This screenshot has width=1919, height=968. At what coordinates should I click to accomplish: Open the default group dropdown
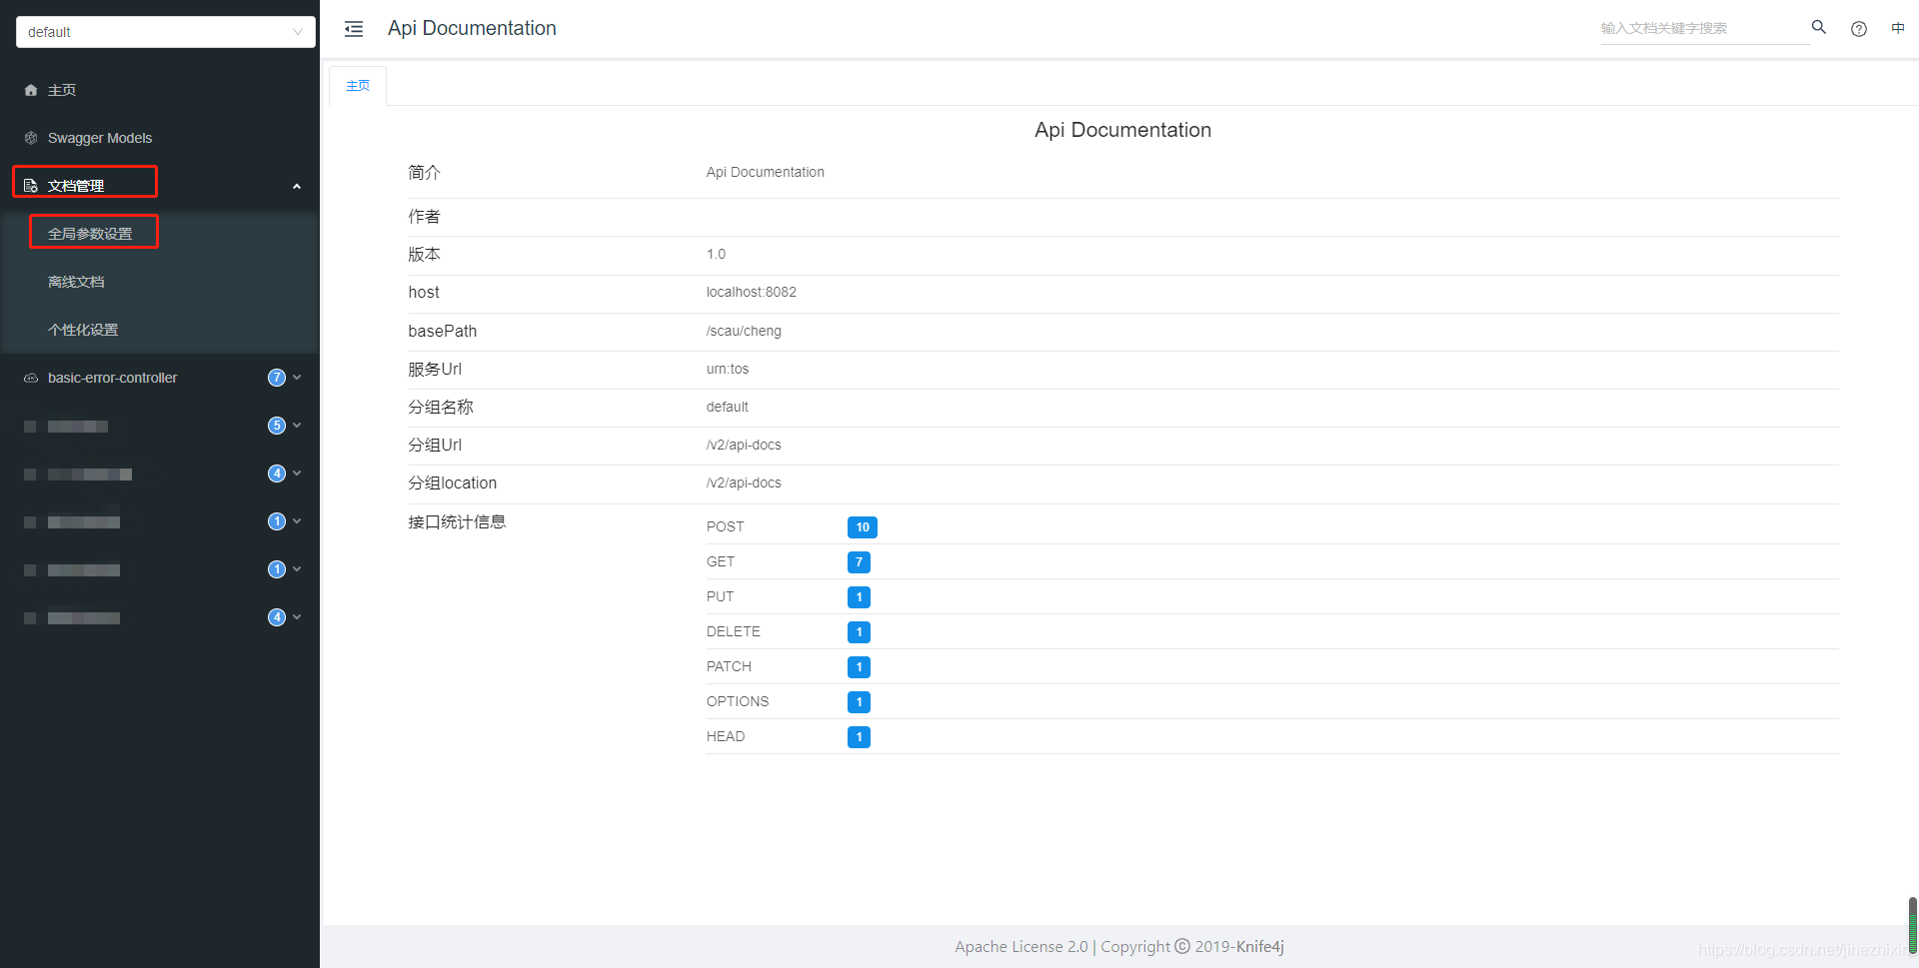pyautogui.click(x=166, y=32)
